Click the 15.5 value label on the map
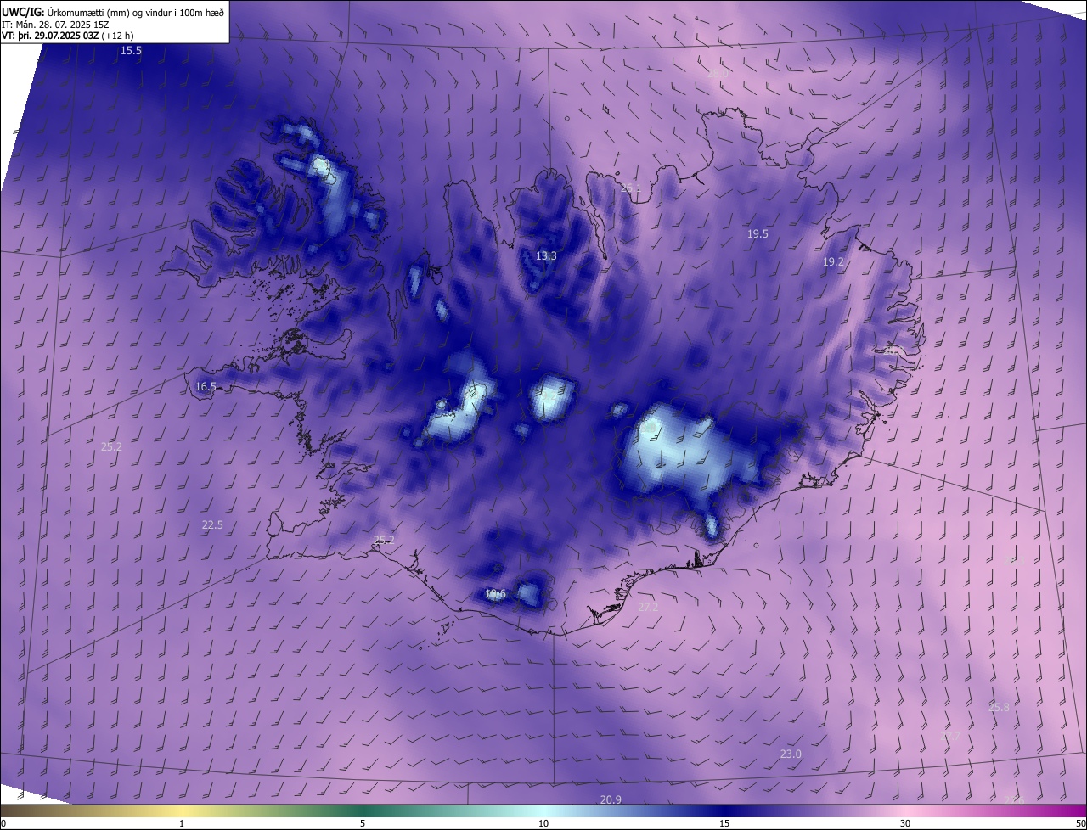The image size is (1087, 830). (x=131, y=51)
